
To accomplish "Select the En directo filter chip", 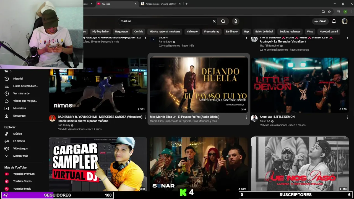I will coord(232,32).
